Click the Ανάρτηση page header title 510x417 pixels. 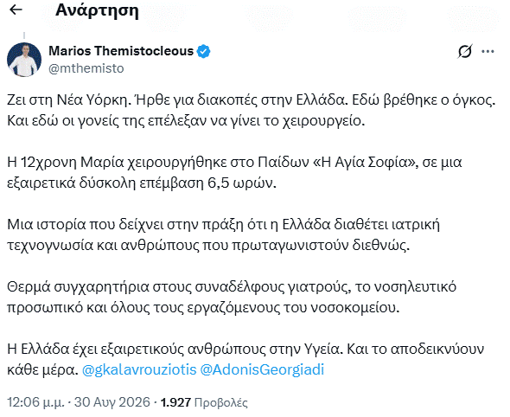coord(97,10)
